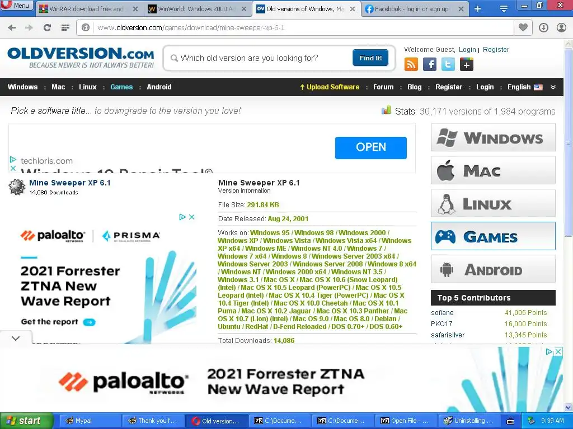
Task: Open Windows in the navigation bar
Action: point(22,87)
